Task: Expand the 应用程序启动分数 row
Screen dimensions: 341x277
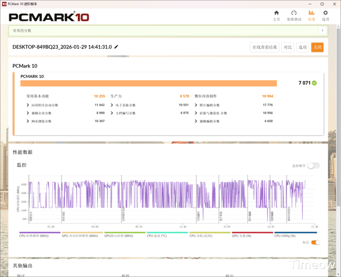Action: pos(28,105)
